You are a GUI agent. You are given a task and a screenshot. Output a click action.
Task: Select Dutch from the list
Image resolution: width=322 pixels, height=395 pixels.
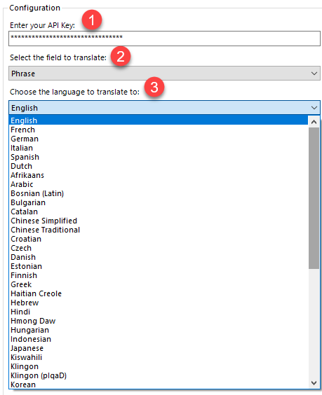tap(159, 166)
